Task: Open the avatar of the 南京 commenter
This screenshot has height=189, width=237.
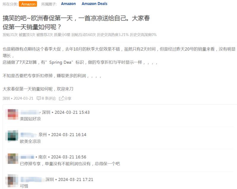Action: (x=12, y=158)
